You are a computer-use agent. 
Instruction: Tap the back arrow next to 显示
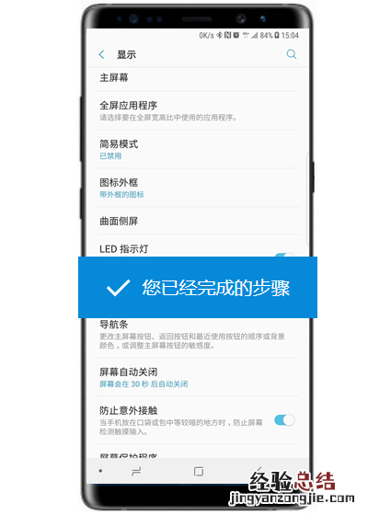pos(102,54)
